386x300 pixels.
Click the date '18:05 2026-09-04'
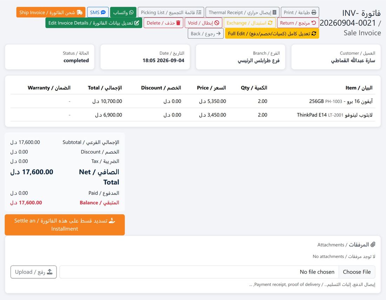tap(164, 61)
